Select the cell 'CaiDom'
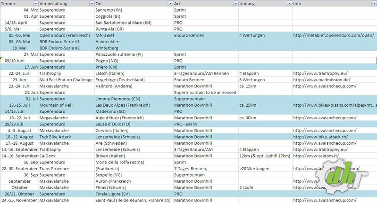377x203 pixels. [x=67, y=156]
